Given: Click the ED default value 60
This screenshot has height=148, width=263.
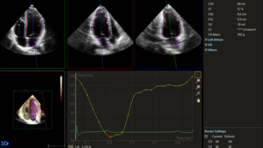Looking at the screenshot, I should pyautogui.click(x=230, y=142).
